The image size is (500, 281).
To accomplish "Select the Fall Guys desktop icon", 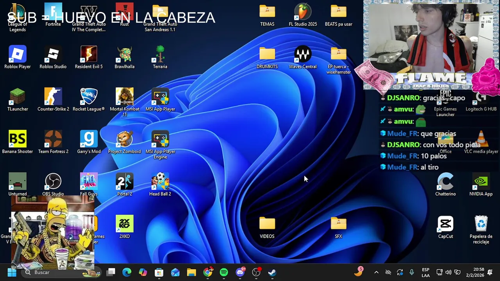I will [x=89, y=185].
